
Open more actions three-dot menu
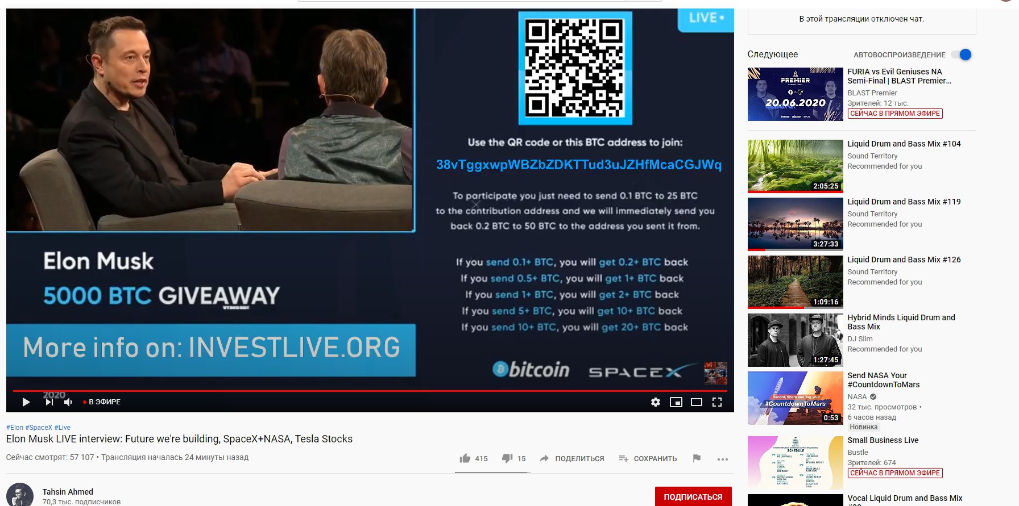point(723,459)
